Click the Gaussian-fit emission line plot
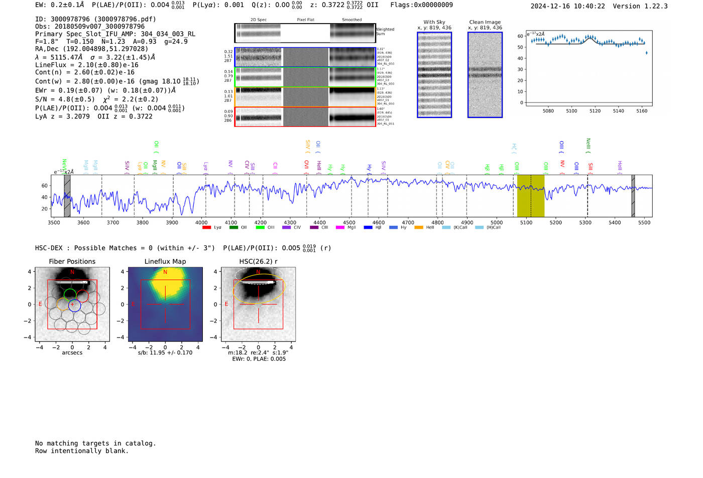This screenshot has width=703, height=478. click(589, 69)
